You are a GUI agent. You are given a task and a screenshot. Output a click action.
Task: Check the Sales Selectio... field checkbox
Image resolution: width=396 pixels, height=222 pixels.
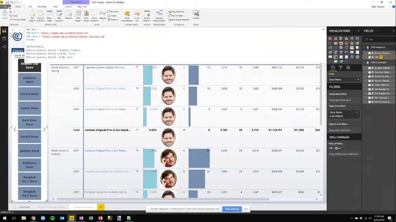370,85
